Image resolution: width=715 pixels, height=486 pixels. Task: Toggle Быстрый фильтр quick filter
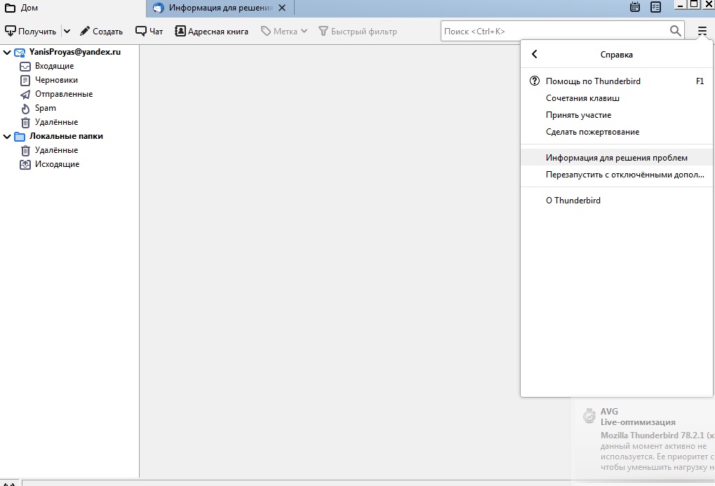(358, 31)
